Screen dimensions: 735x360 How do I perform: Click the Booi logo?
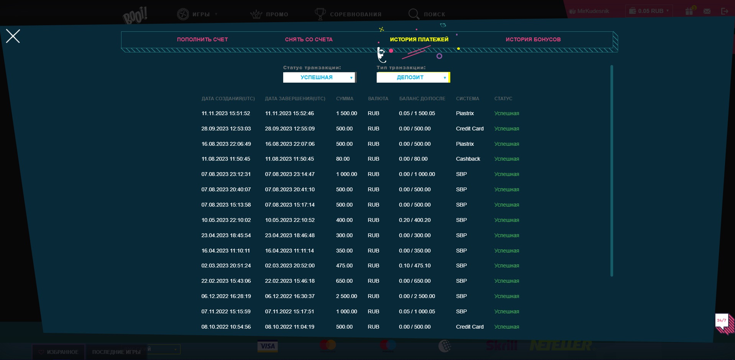click(x=135, y=16)
